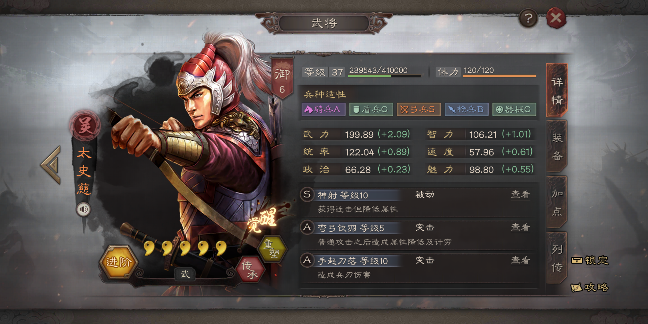Open the 列传 tab

pos(557,258)
